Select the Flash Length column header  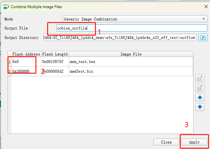(55, 54)
